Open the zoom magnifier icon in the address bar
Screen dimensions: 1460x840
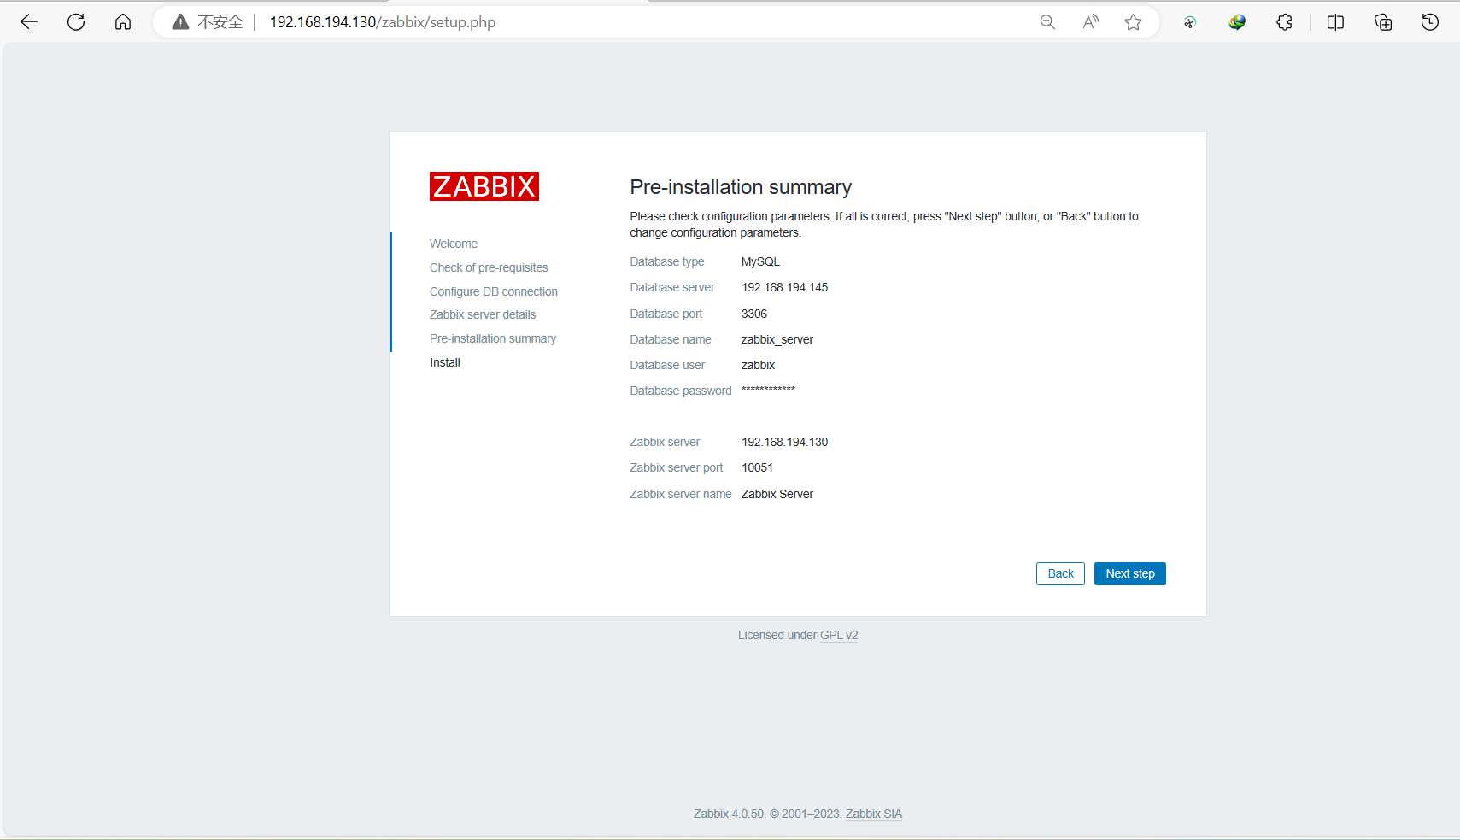[1047, 22]
